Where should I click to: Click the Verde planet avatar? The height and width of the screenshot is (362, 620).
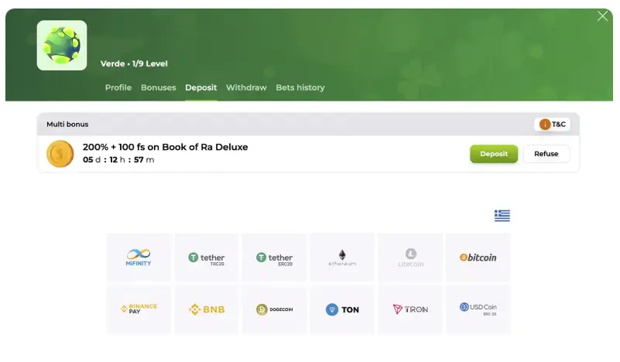(62, 46)
